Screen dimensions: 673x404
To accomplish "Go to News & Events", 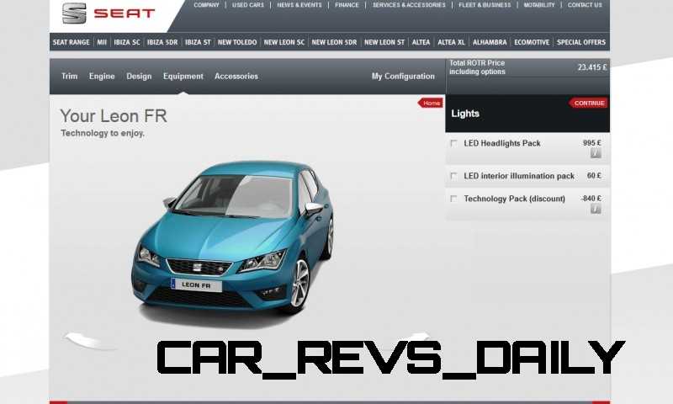I will (x=299, y=5).
